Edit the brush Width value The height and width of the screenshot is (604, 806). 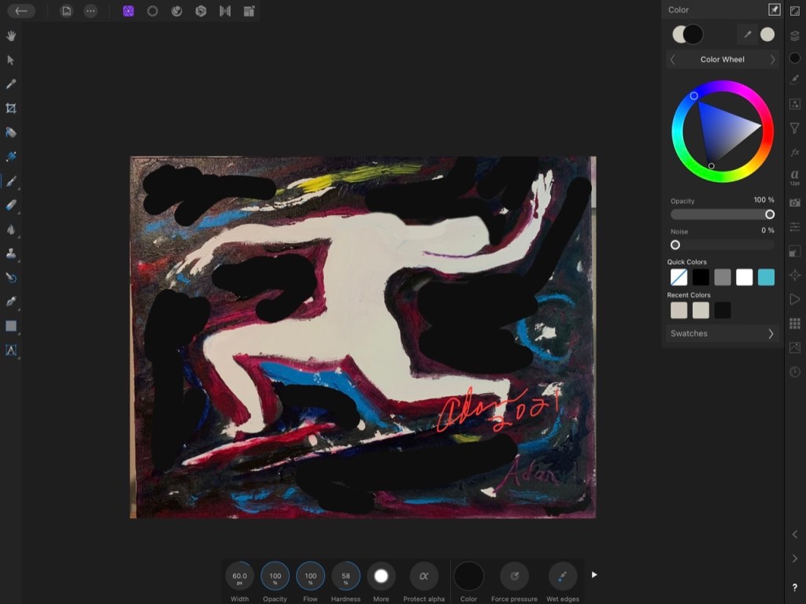(x=240, y=577)
